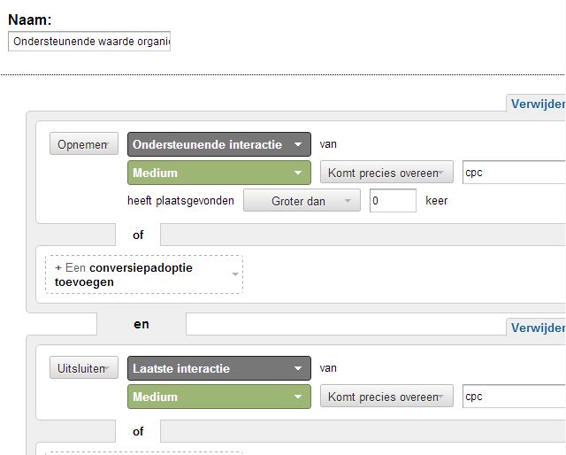
Task: Open the Medium dropdown under Laatste interactie
Action: 219,397
